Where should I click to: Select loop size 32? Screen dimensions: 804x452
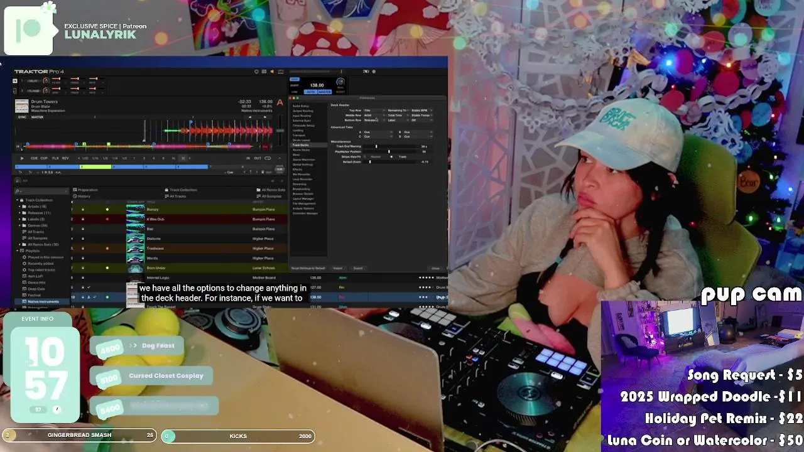(183, 158)
